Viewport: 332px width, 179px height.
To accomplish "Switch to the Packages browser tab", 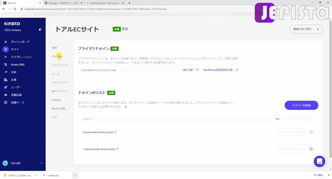I will (x=63, y=3).
